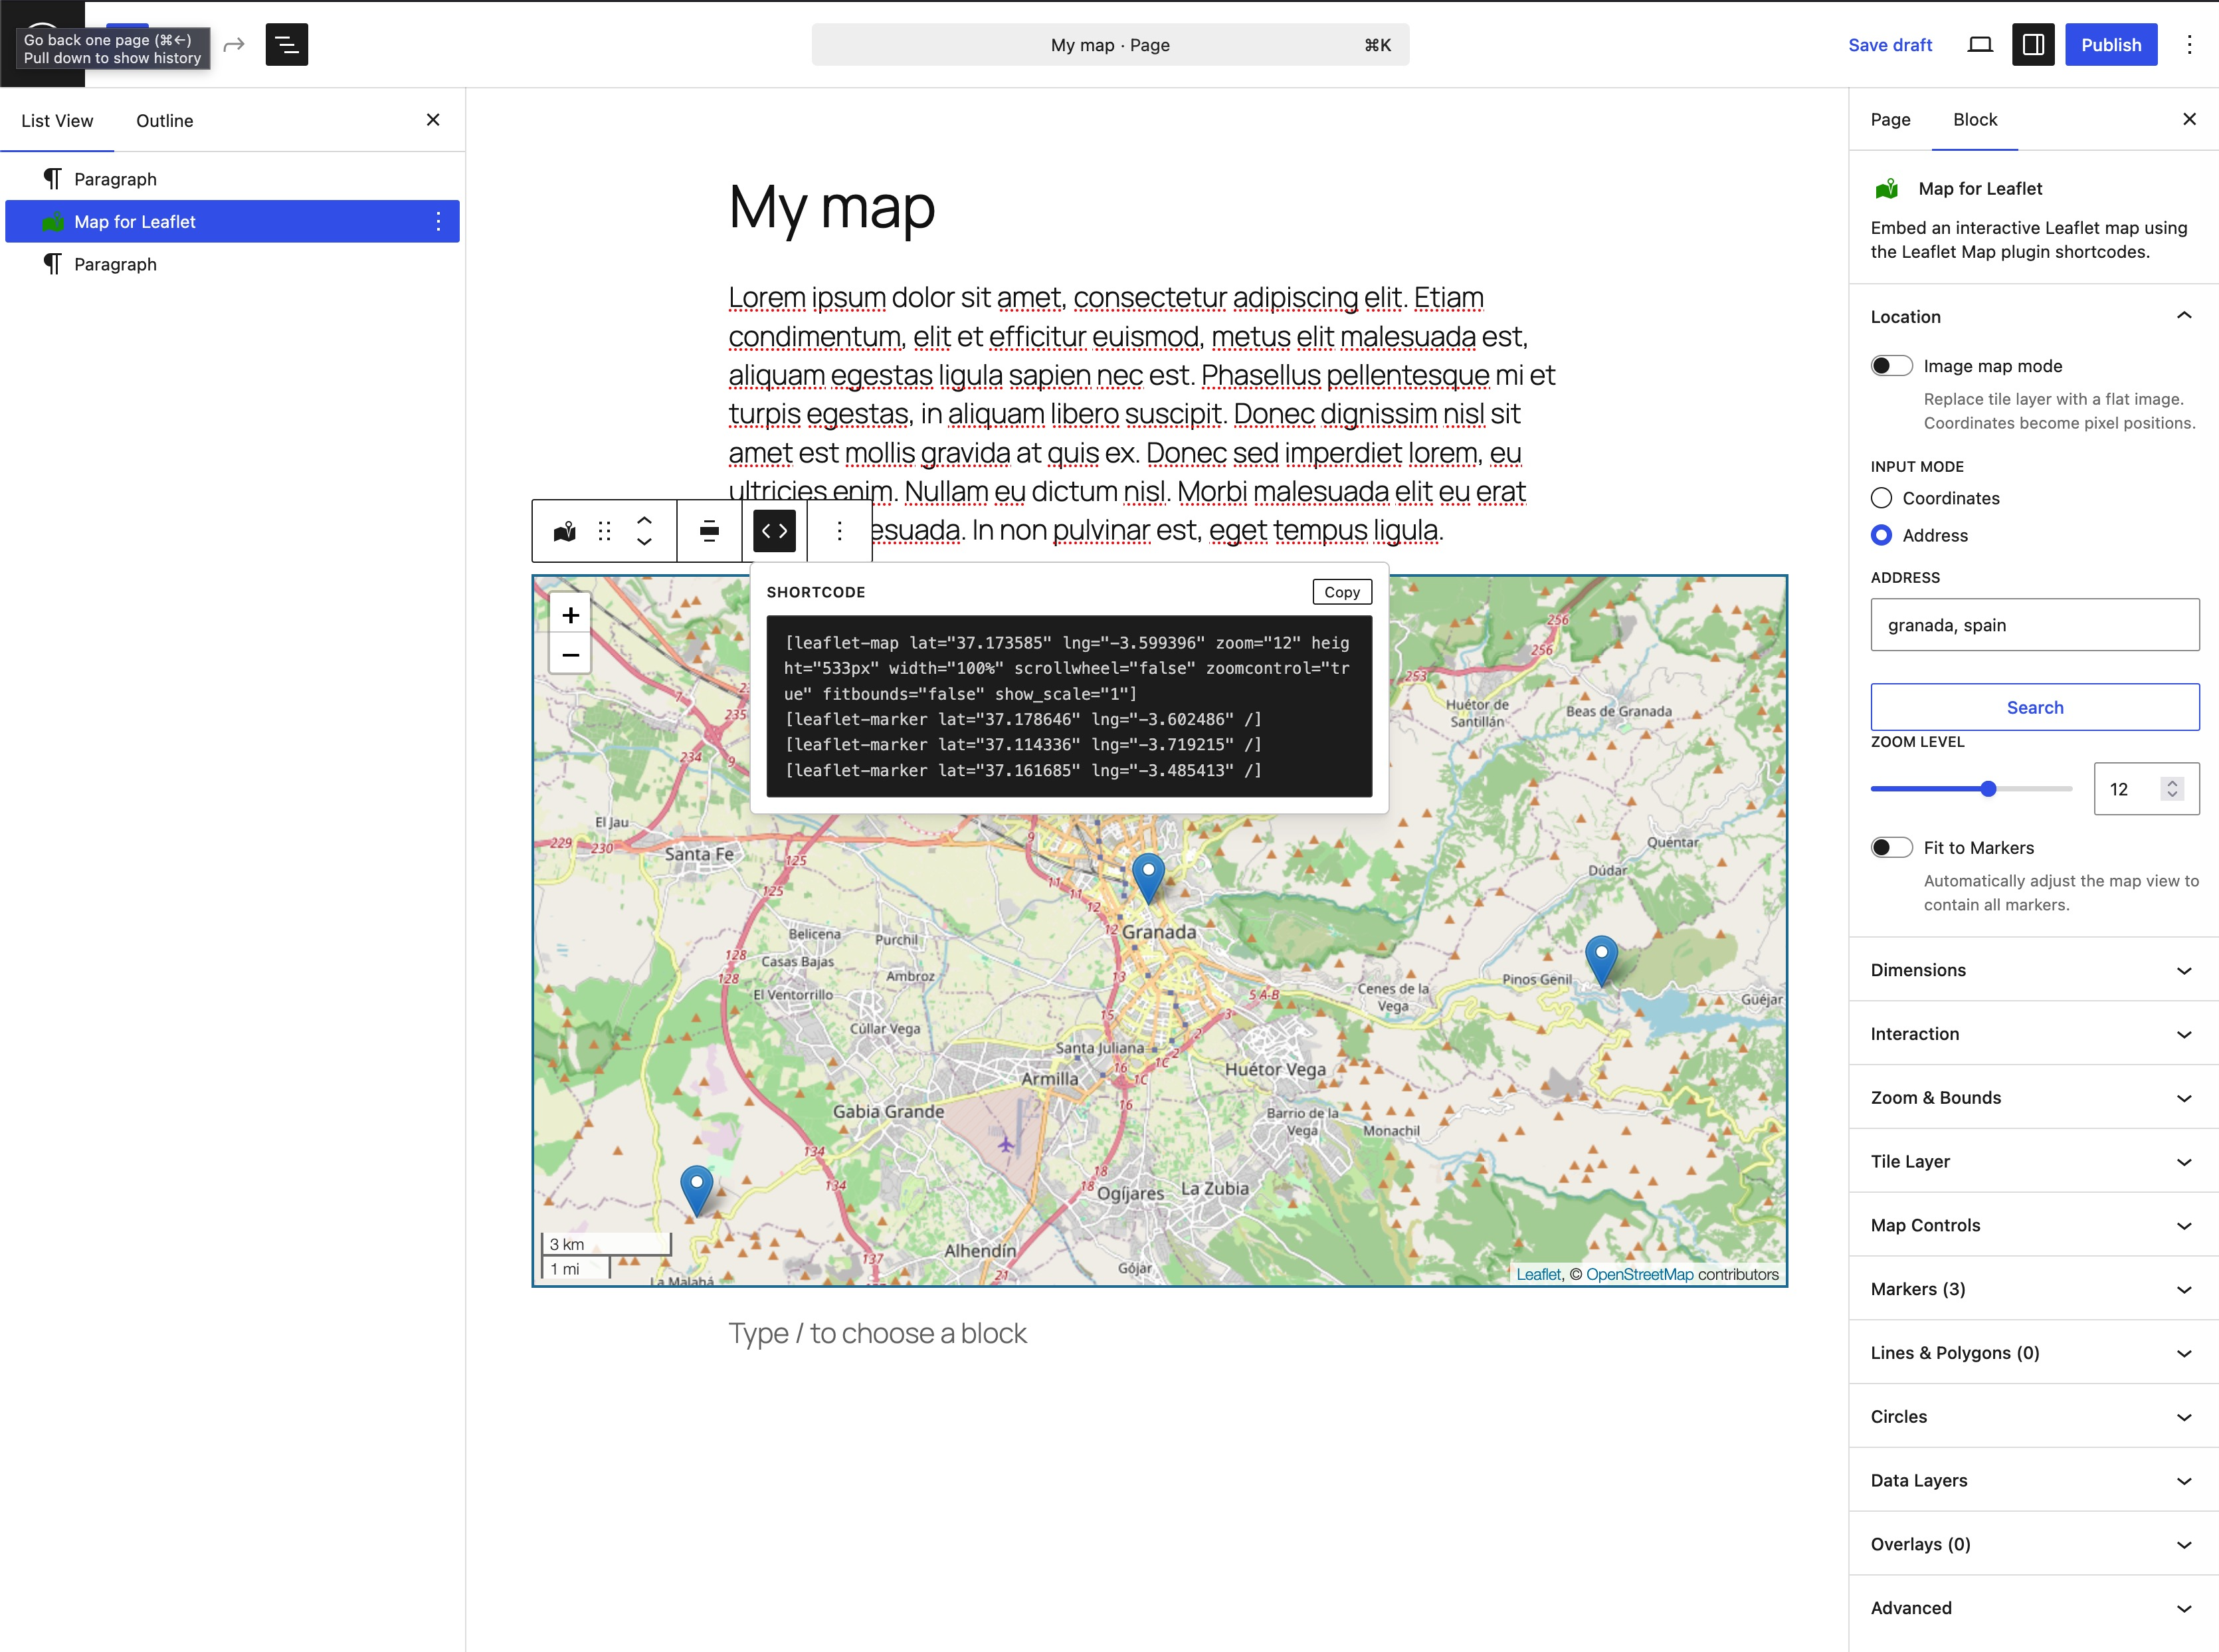Increment or decrement zoom level stepper arrows
This screenshot has width=2219, height=1652.
(x=2172, y=789)
